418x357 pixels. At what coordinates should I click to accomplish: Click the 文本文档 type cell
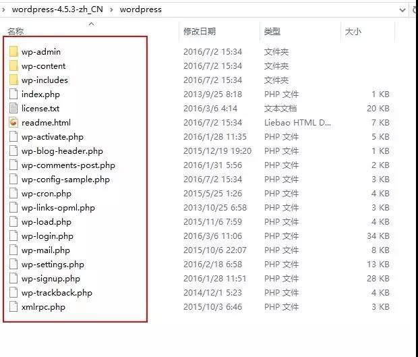[x=280, y=109]
